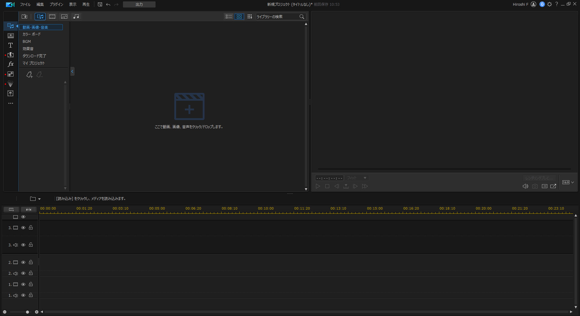Take a snapshot of the preview
The height and width of the screenshot is (316, 580).
[535, 186]
